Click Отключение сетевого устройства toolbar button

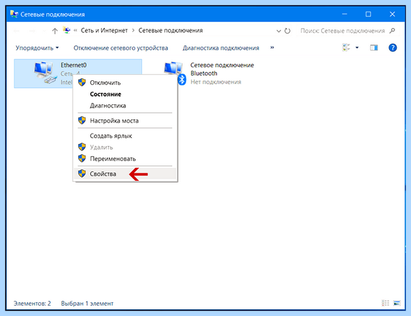tap(121, 48)
